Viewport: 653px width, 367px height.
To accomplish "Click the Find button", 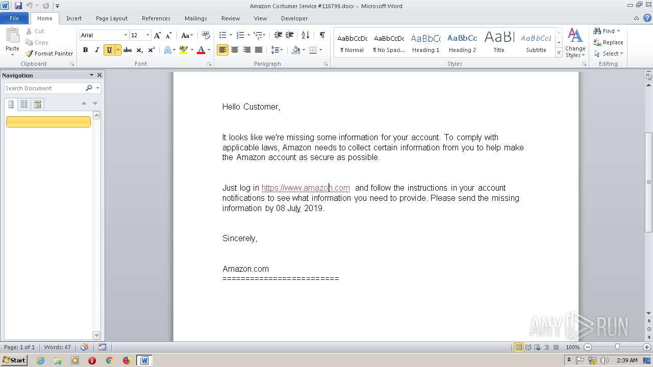I will coord(607,31).
